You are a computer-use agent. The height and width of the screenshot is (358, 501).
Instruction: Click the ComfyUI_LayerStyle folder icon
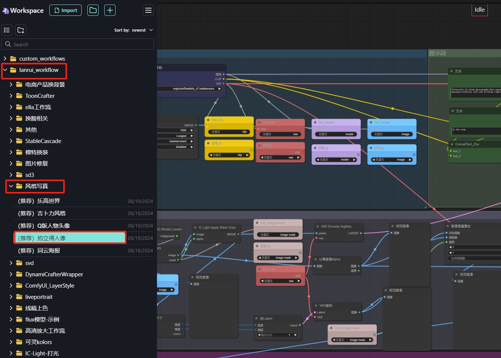[x=19, y=286]
